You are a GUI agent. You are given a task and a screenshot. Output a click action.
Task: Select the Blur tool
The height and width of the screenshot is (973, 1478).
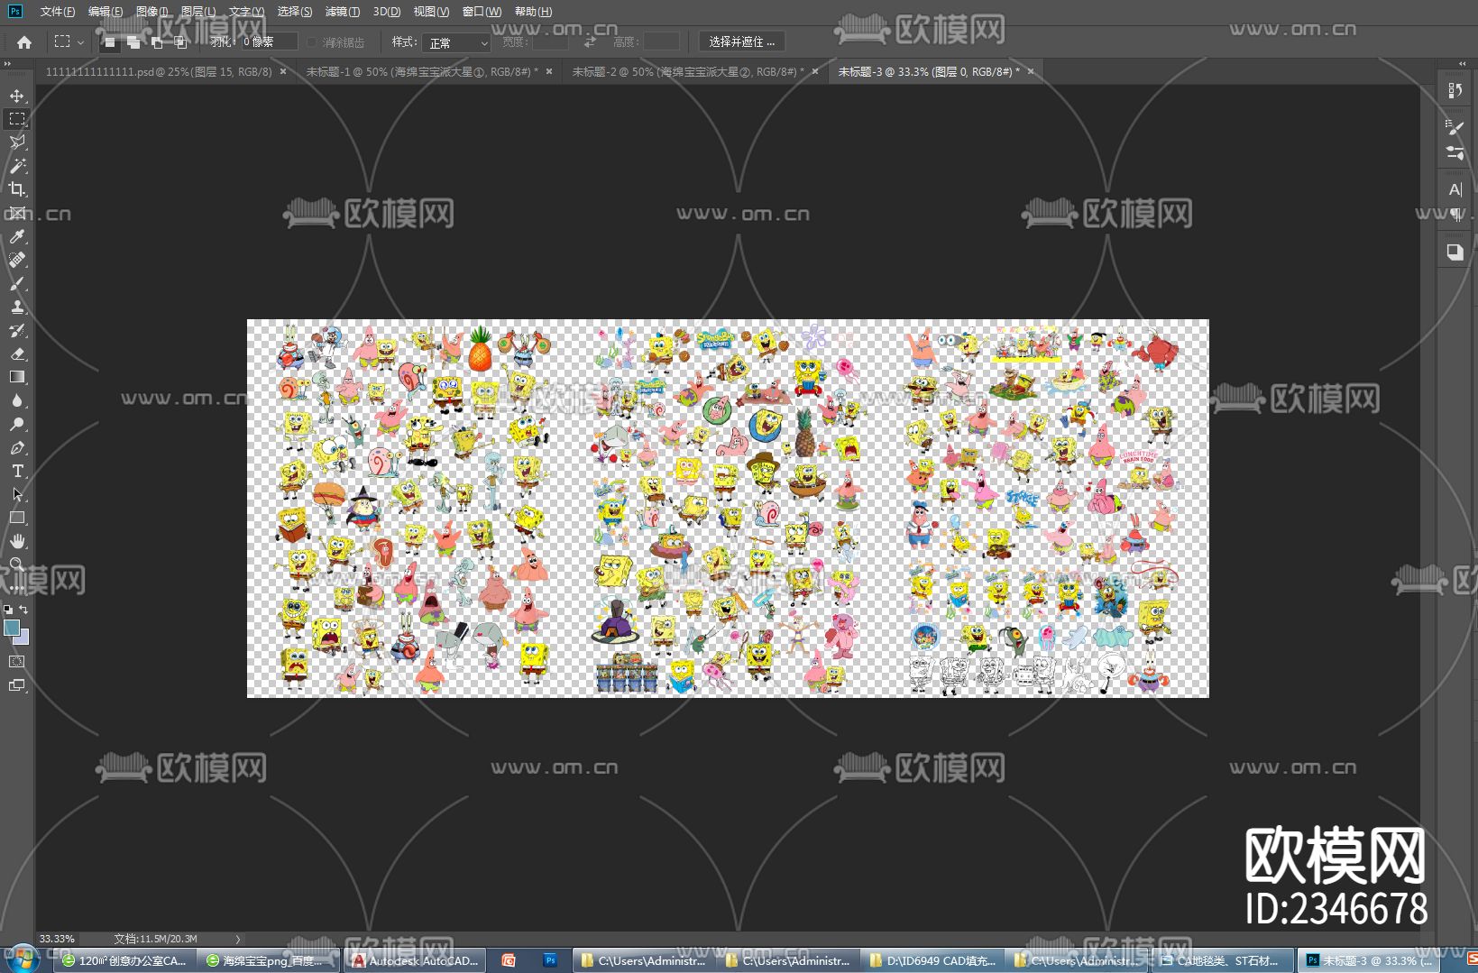point(17,400)
